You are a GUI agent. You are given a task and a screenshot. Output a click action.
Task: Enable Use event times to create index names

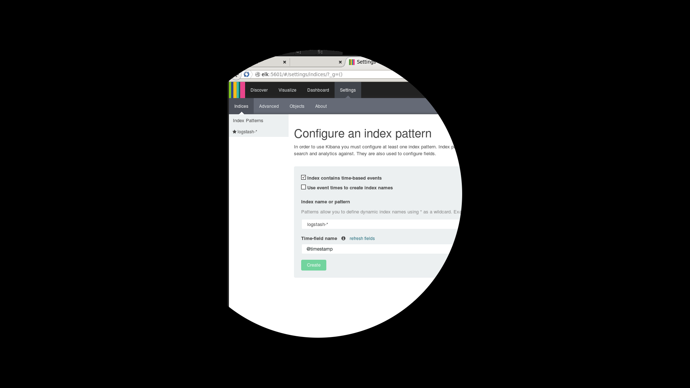coord(303,187)
